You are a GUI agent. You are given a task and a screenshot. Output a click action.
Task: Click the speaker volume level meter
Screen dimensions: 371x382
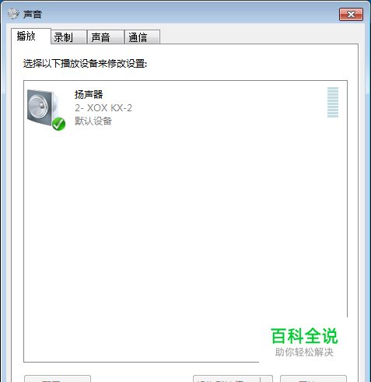(x=333, y=102)
